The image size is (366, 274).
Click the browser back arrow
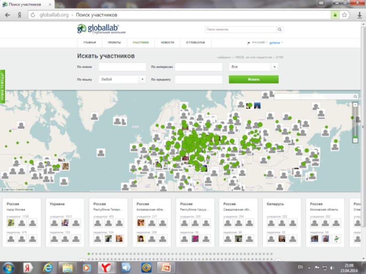coord(8,15)
